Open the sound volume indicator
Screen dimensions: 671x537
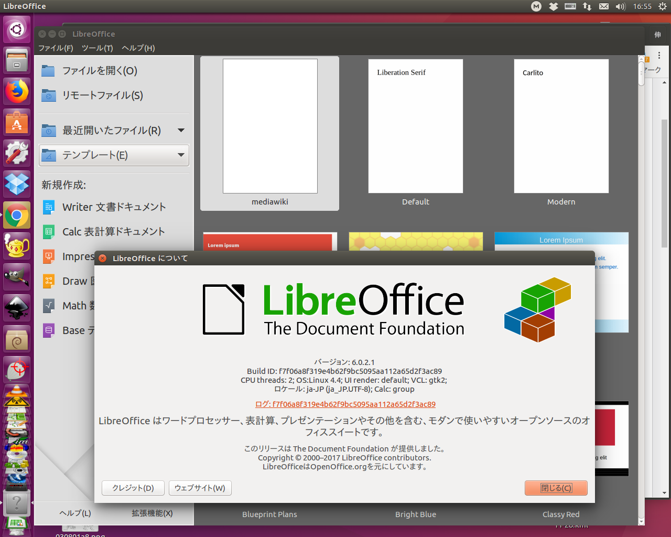pos(621,6)
